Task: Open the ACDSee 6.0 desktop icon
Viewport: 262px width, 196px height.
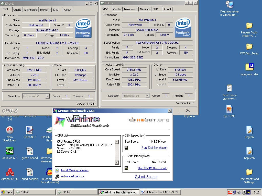Action: click(x=10, y=151)
